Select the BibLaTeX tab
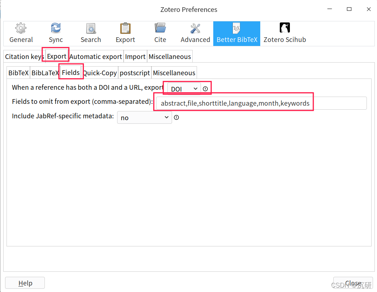 click(x=45, y=73)
